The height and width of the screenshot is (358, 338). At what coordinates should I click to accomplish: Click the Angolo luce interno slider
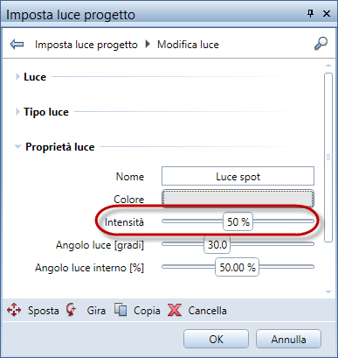click(x=237, y=267)
